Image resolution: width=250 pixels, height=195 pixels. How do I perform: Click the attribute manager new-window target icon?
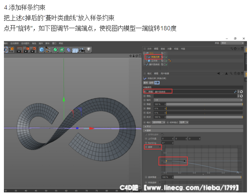[239, 73]
